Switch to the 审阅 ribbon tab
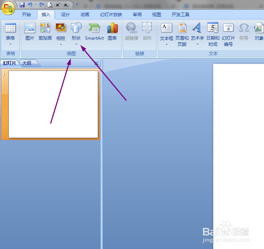Image resolution: width=264 pixels, height=249 pixels. tap(137, 15)
